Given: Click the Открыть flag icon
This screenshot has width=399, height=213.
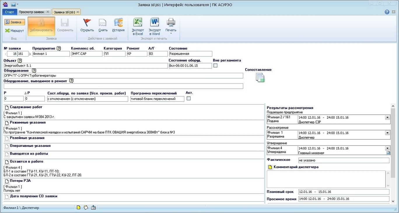Looking at the screenshot, I should [87, 23].
